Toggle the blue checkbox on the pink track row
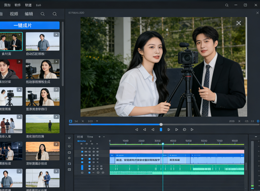 click(82, 151)
